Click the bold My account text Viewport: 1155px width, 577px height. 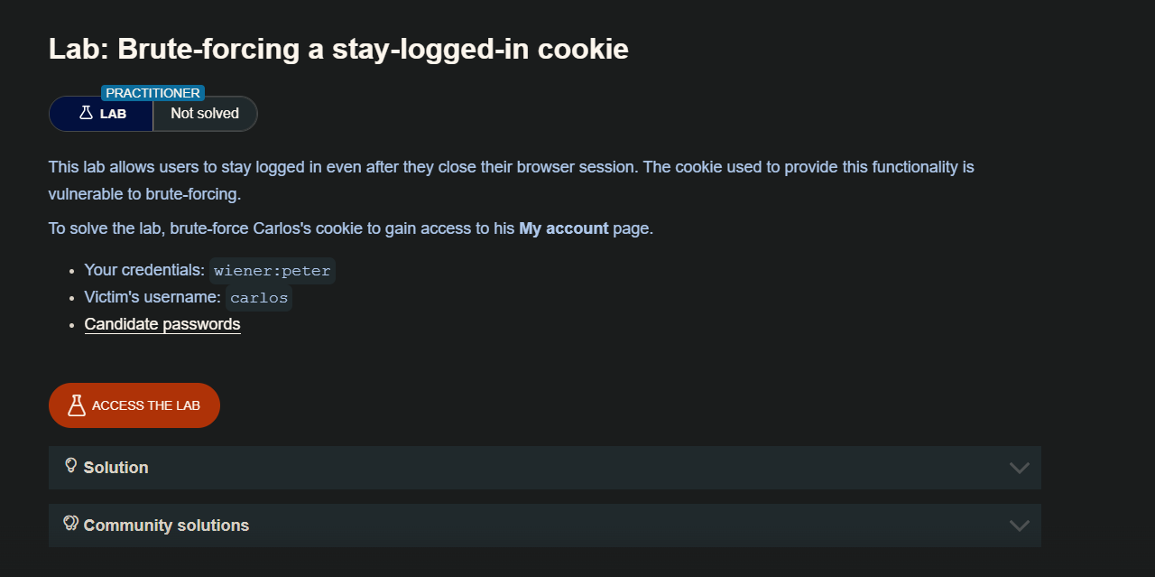coord(563,228)
